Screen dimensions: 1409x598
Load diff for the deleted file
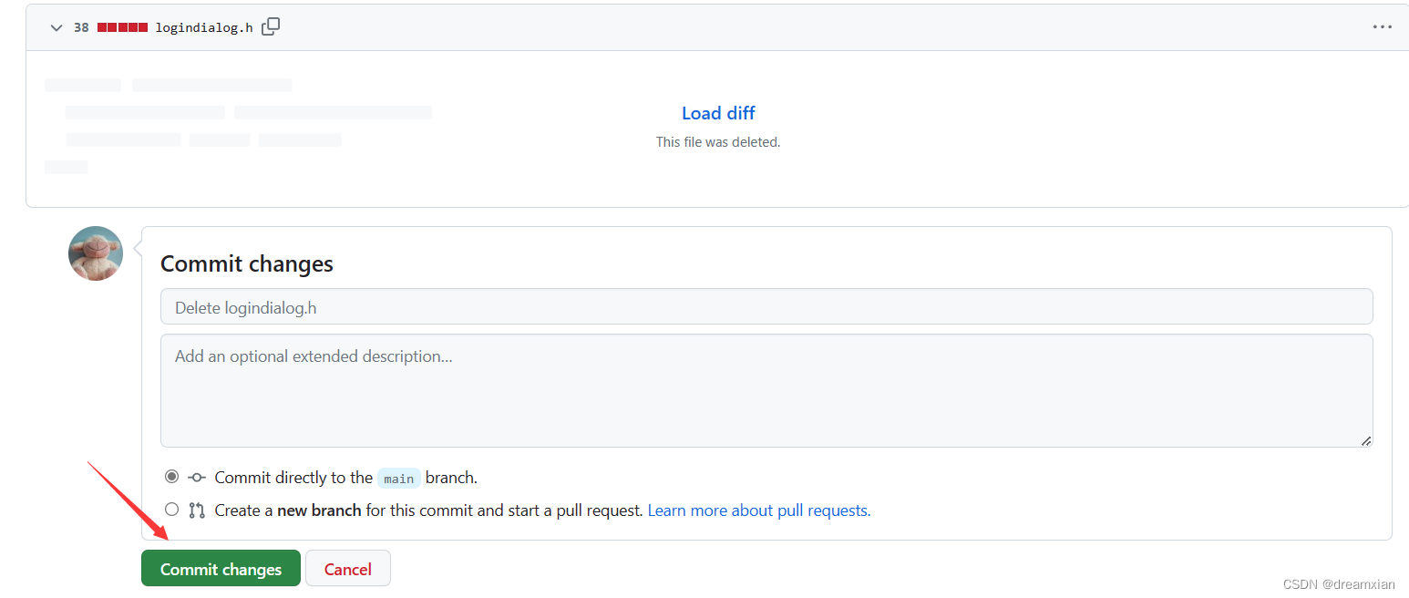click(x=717, y=112)
